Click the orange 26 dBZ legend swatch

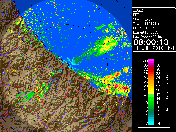[151, 78]
